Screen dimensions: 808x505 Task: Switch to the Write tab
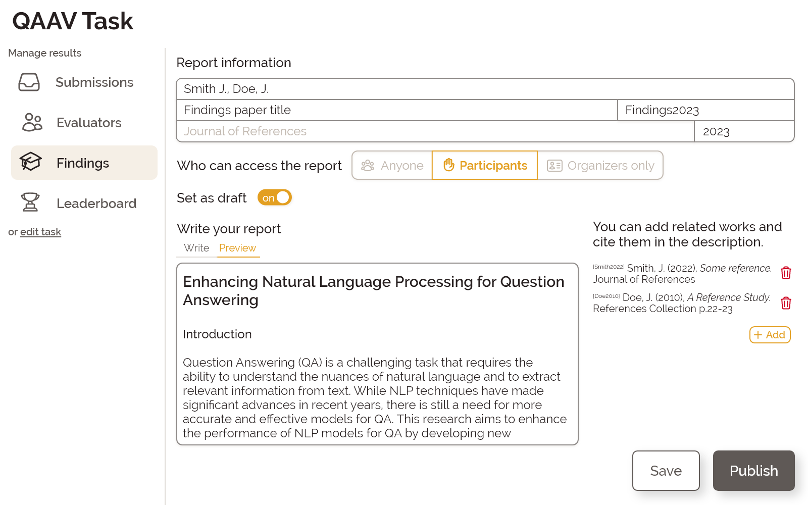click(196, 248)
